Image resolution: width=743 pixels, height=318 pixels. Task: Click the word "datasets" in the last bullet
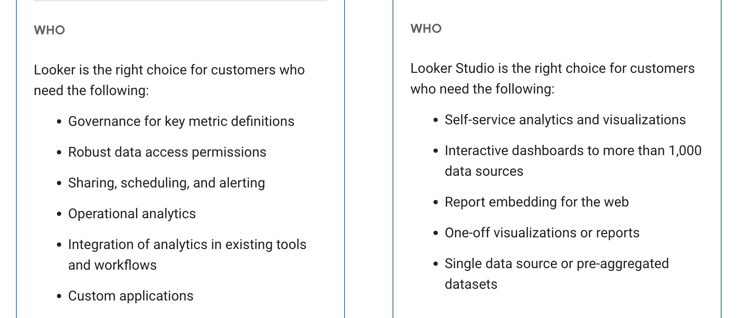pos(471,284)
